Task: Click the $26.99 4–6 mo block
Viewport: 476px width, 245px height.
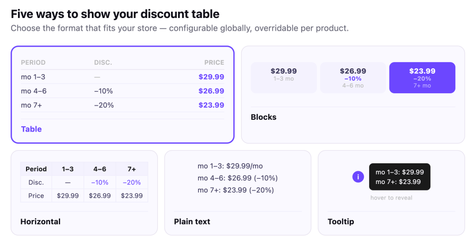Action: pyautogui.click(x=353, y=77)
